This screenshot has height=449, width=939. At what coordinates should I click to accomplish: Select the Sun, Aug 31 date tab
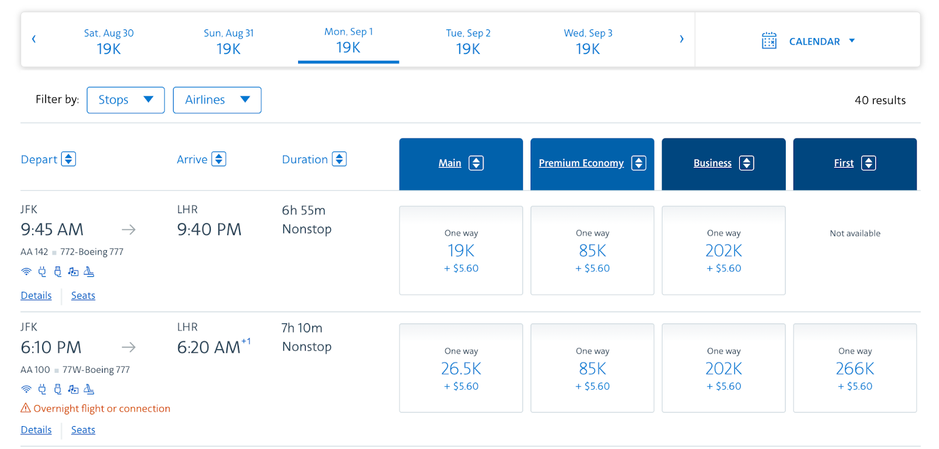(228, 41)
